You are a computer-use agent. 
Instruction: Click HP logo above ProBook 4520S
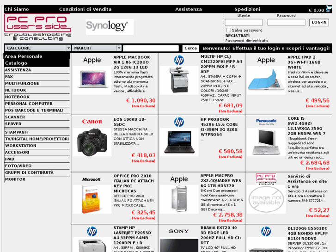(179, 122)
